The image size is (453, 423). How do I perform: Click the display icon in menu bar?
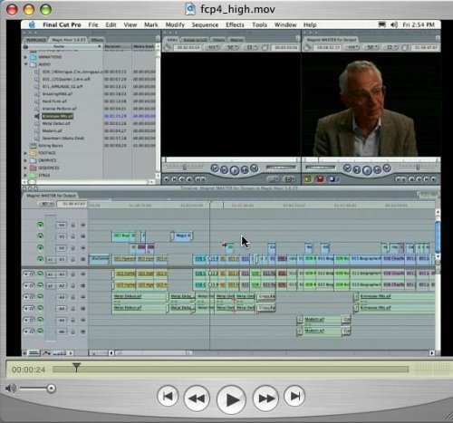[382, 24]
